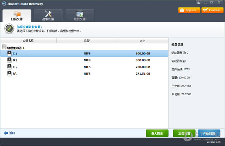Click the 260.00 GB size cell

click(143, 67)
